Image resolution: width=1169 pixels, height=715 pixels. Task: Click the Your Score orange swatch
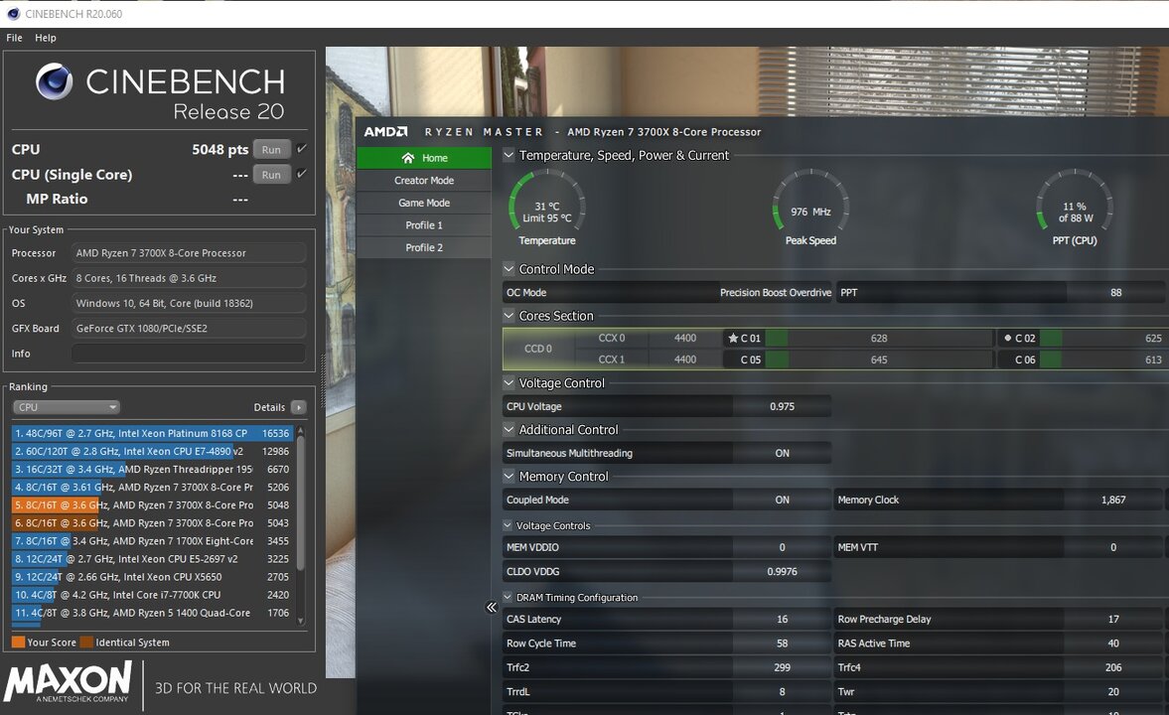click(19, 642)
